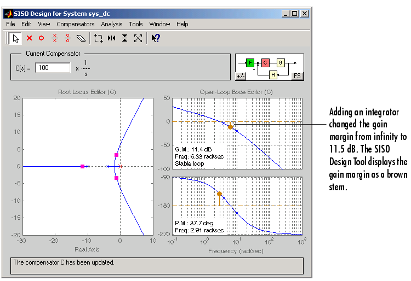Image resolution: width=411 pixels, height=281 pixels.
Task: Click the H sensor block
Action: pos(273,75)
